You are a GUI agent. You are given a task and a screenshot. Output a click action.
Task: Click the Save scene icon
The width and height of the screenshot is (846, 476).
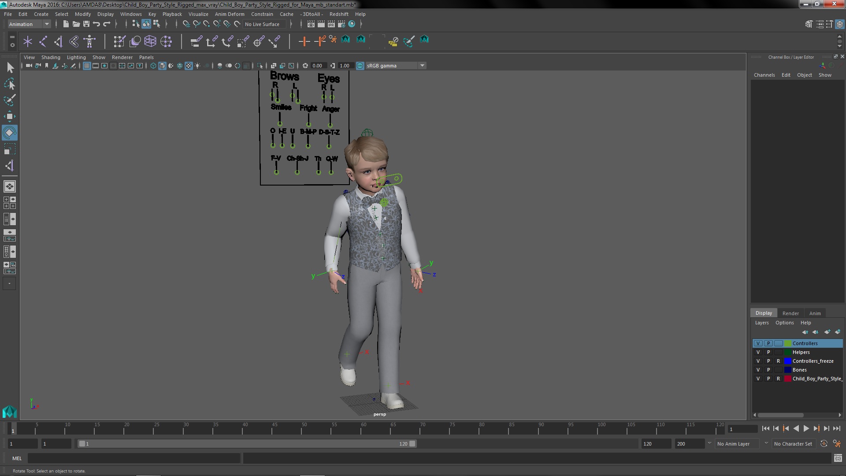pos(86,24)
